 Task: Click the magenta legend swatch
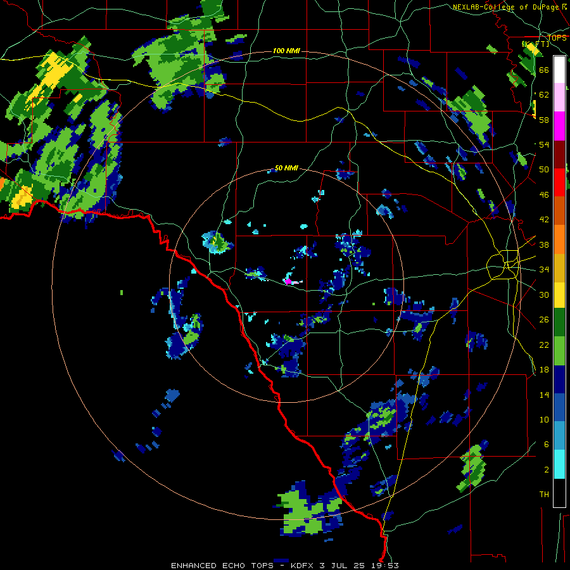click(x=559, y=126)
